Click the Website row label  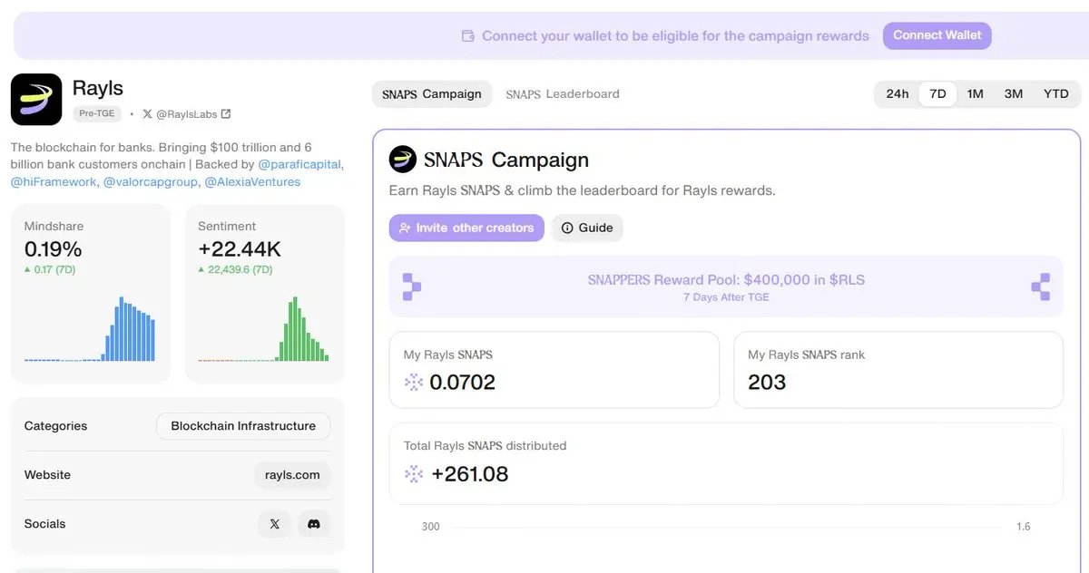click(47, 475)
